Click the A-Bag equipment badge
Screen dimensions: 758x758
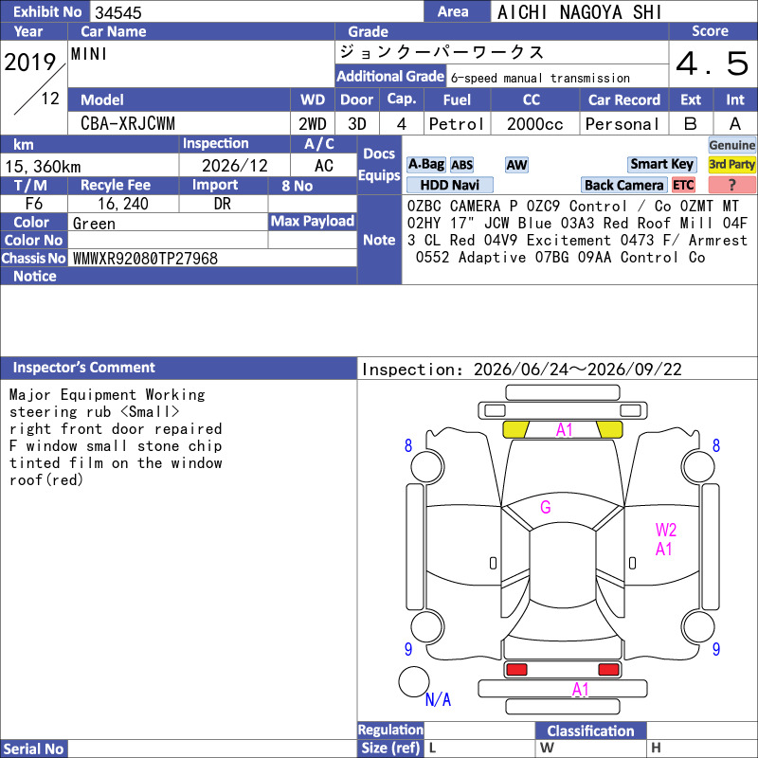425,165
